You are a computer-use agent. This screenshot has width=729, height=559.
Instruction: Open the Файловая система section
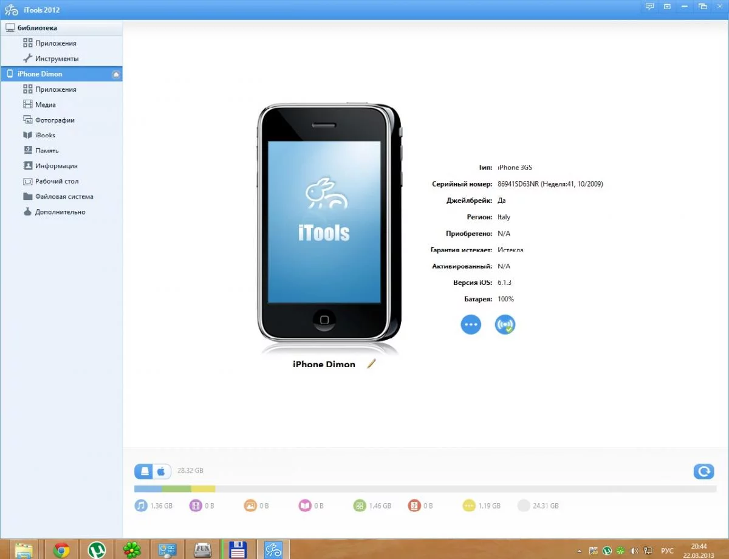58,196
